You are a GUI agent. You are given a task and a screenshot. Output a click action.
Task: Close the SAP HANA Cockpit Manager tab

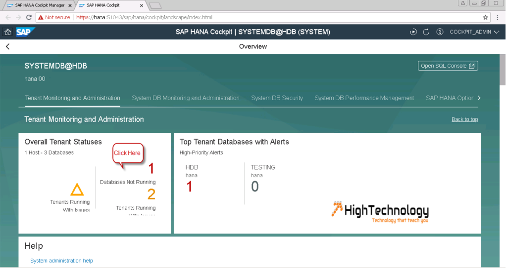point(70,5)
